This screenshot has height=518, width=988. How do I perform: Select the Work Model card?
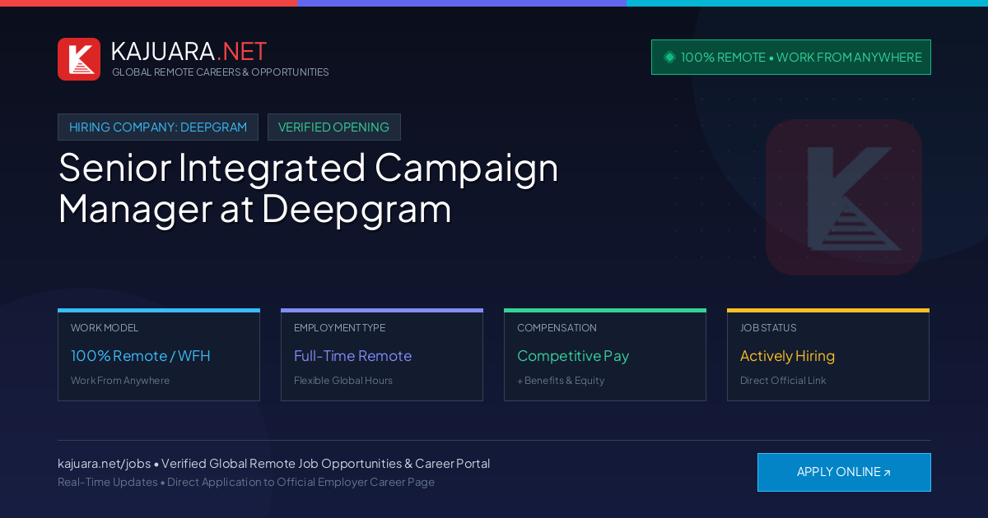(159, 355)
